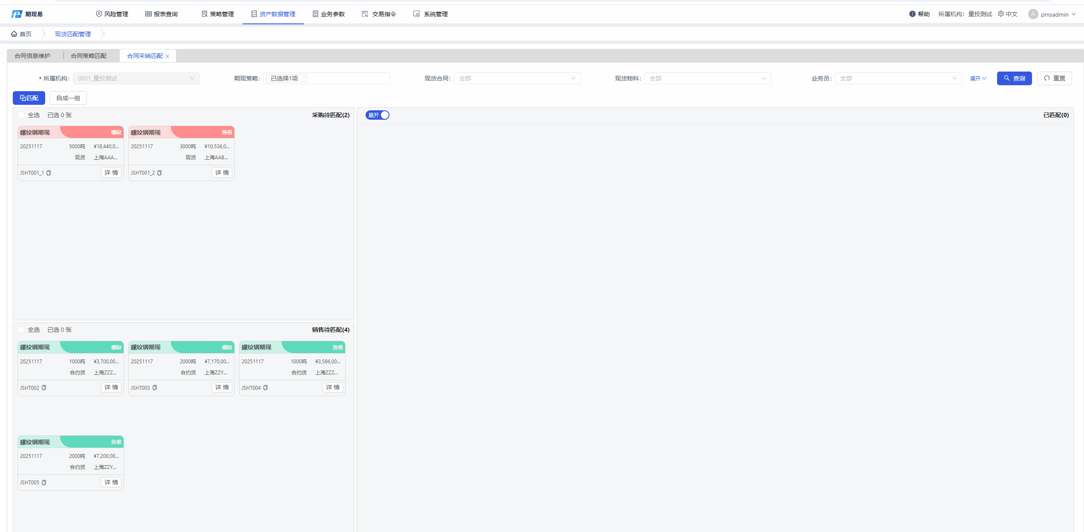Click the 期现策略 selection field
The height and width of the screenshot is (532, 1084).
[x=326, y=78]
